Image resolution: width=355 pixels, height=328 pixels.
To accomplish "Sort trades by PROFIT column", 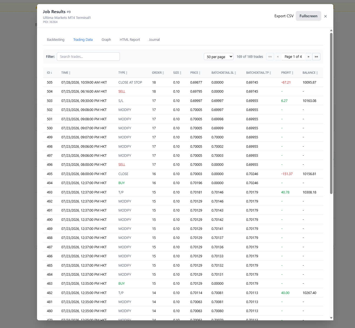I will [287, 73].
